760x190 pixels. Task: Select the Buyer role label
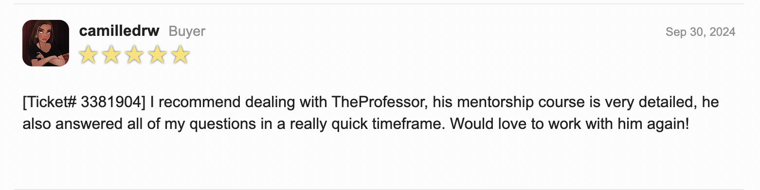[187, 32]
